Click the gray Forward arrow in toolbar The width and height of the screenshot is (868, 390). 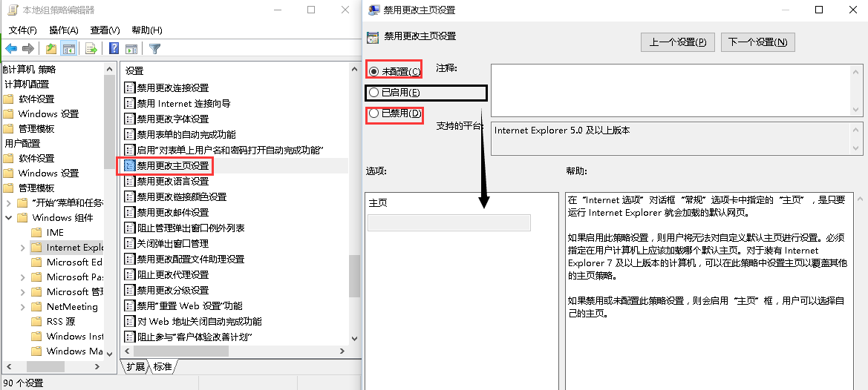click(x=28, y=49)
